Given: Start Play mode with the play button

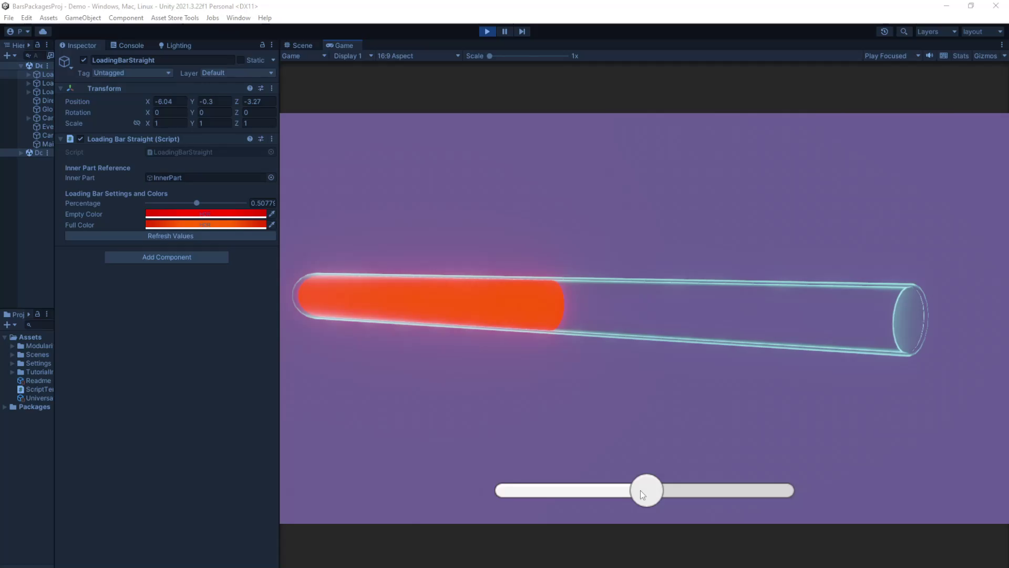Looking at the screenshot, I should (x=487, y=32).
